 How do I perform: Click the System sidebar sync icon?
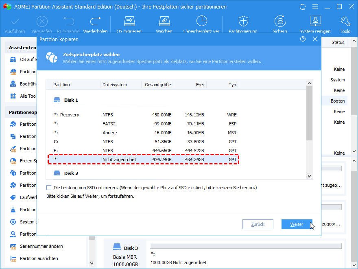pyautogui.click(x=13, y=222)
